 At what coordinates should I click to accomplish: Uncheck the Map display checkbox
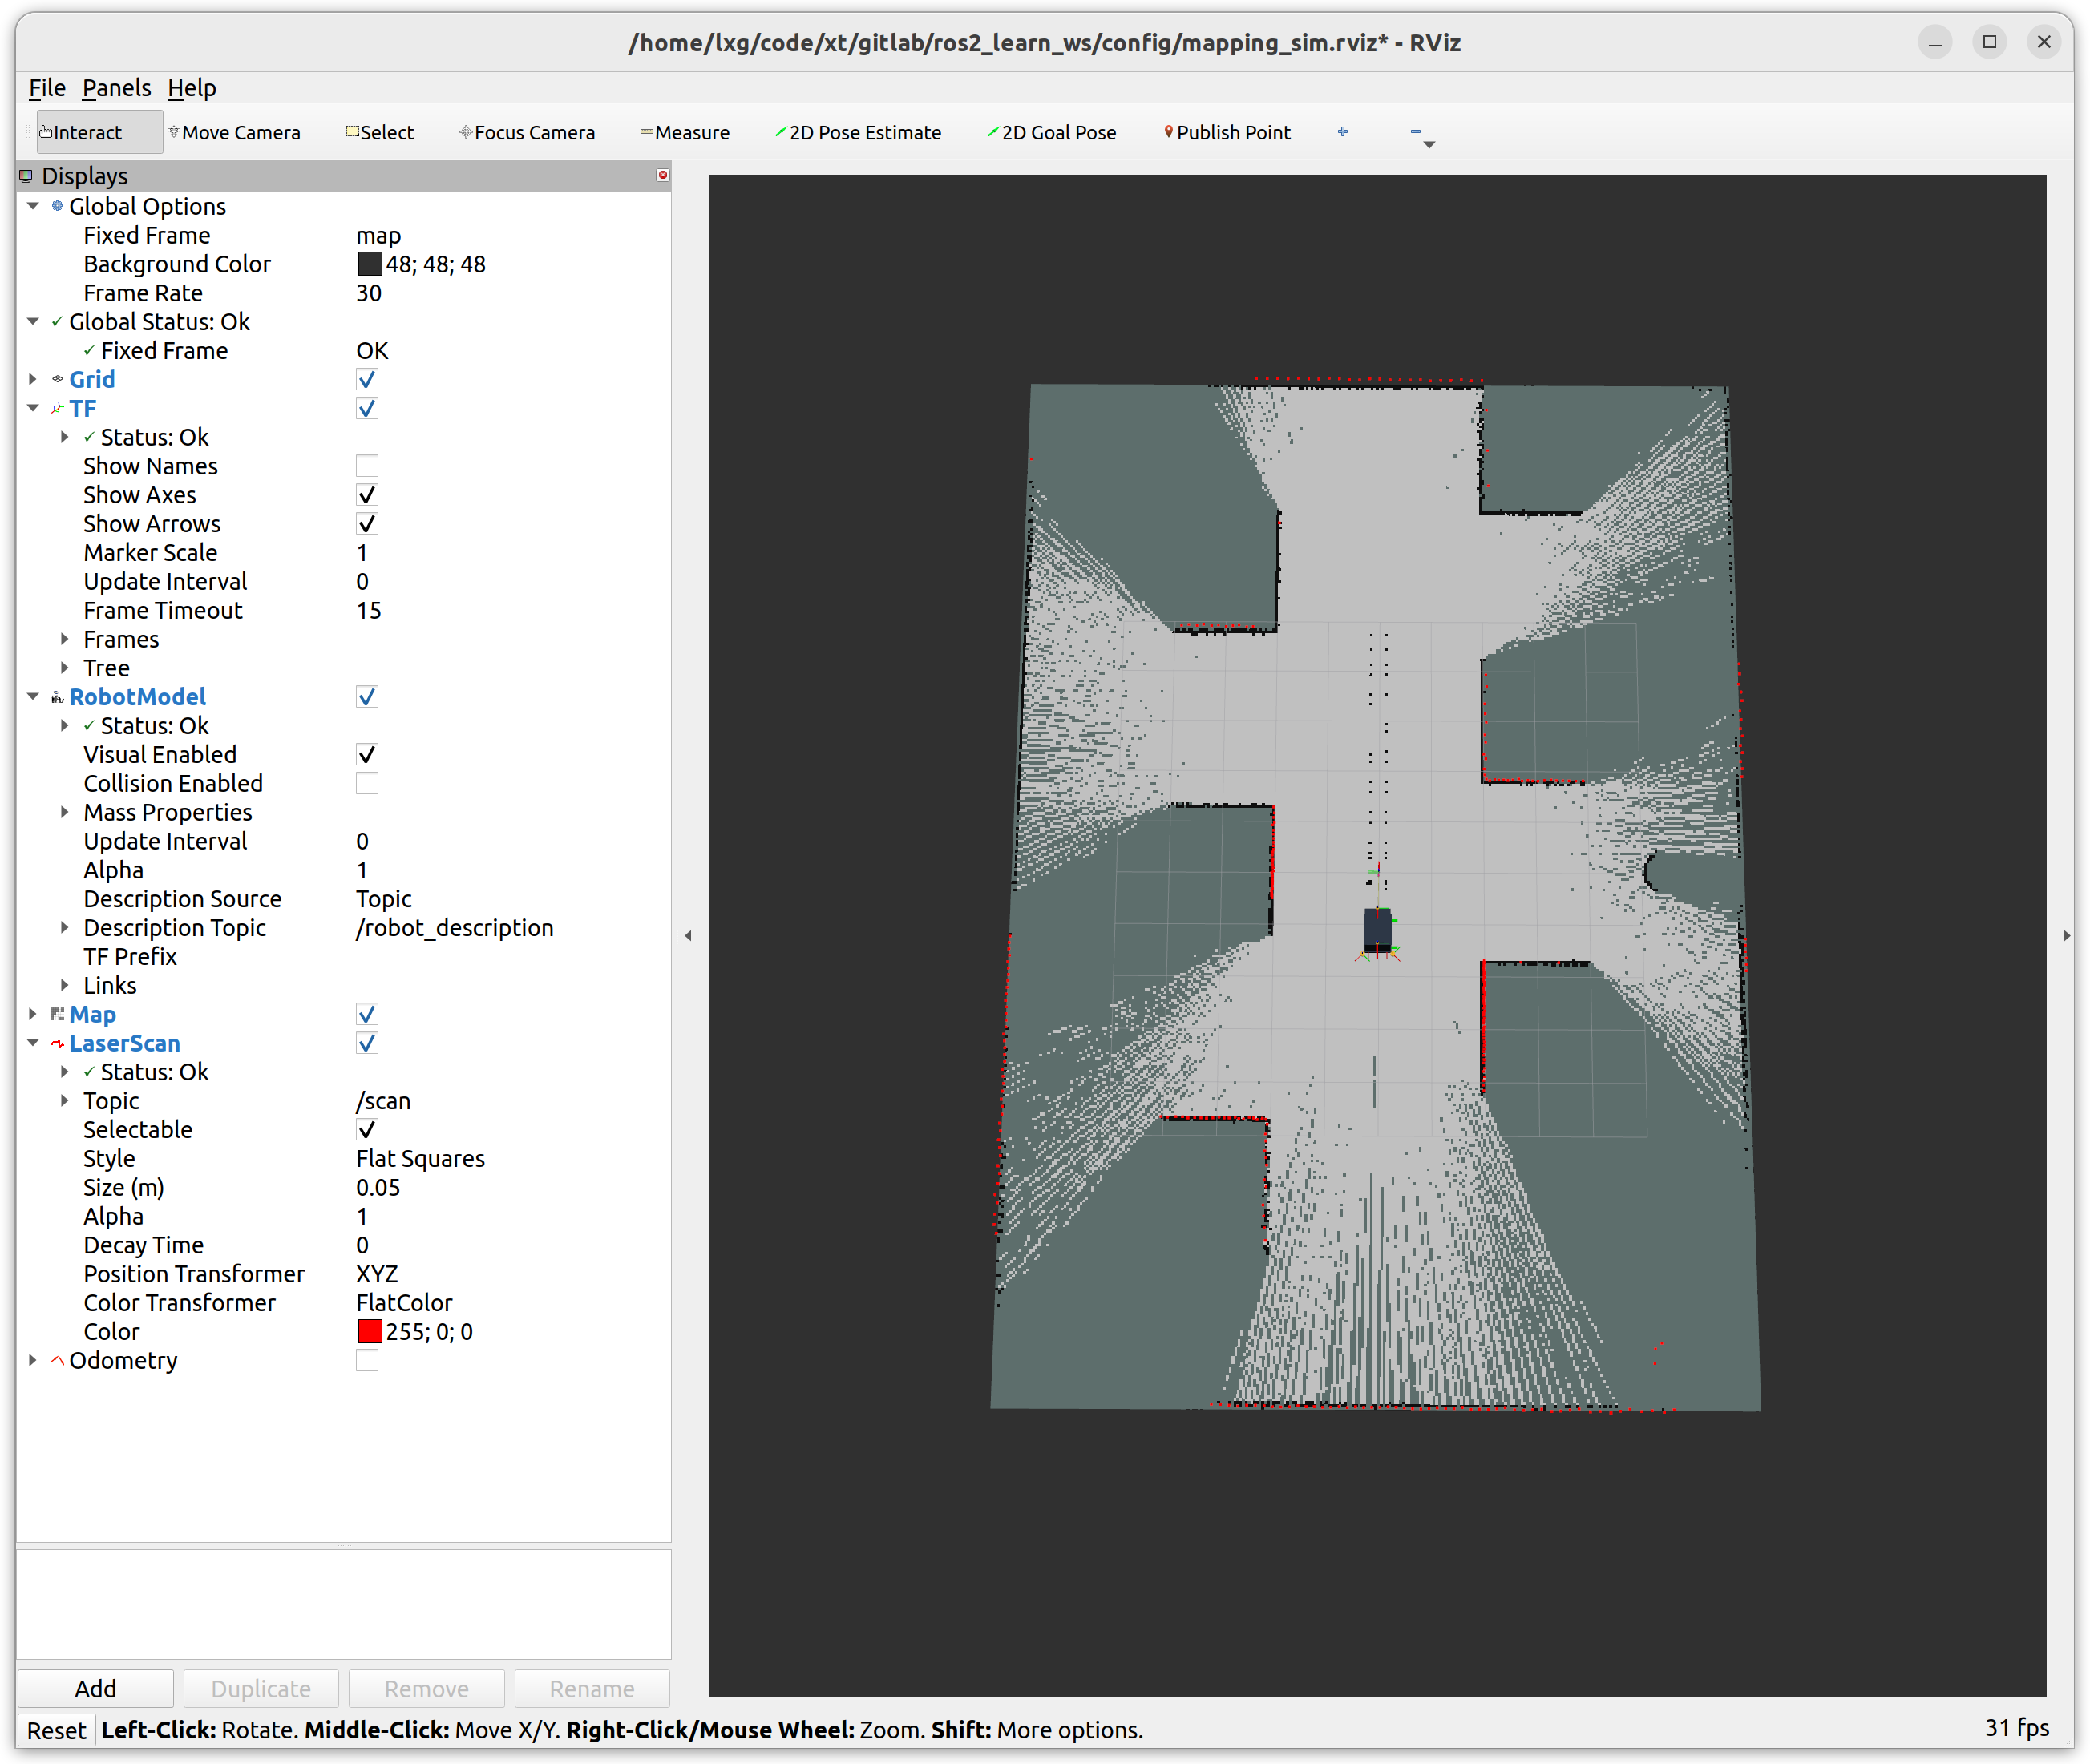click(x=367, y=1014)
